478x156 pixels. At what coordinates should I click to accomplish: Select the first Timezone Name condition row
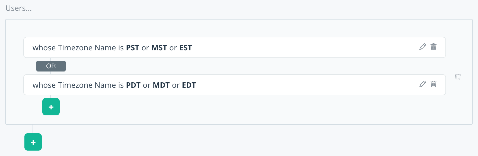[235, 47]
